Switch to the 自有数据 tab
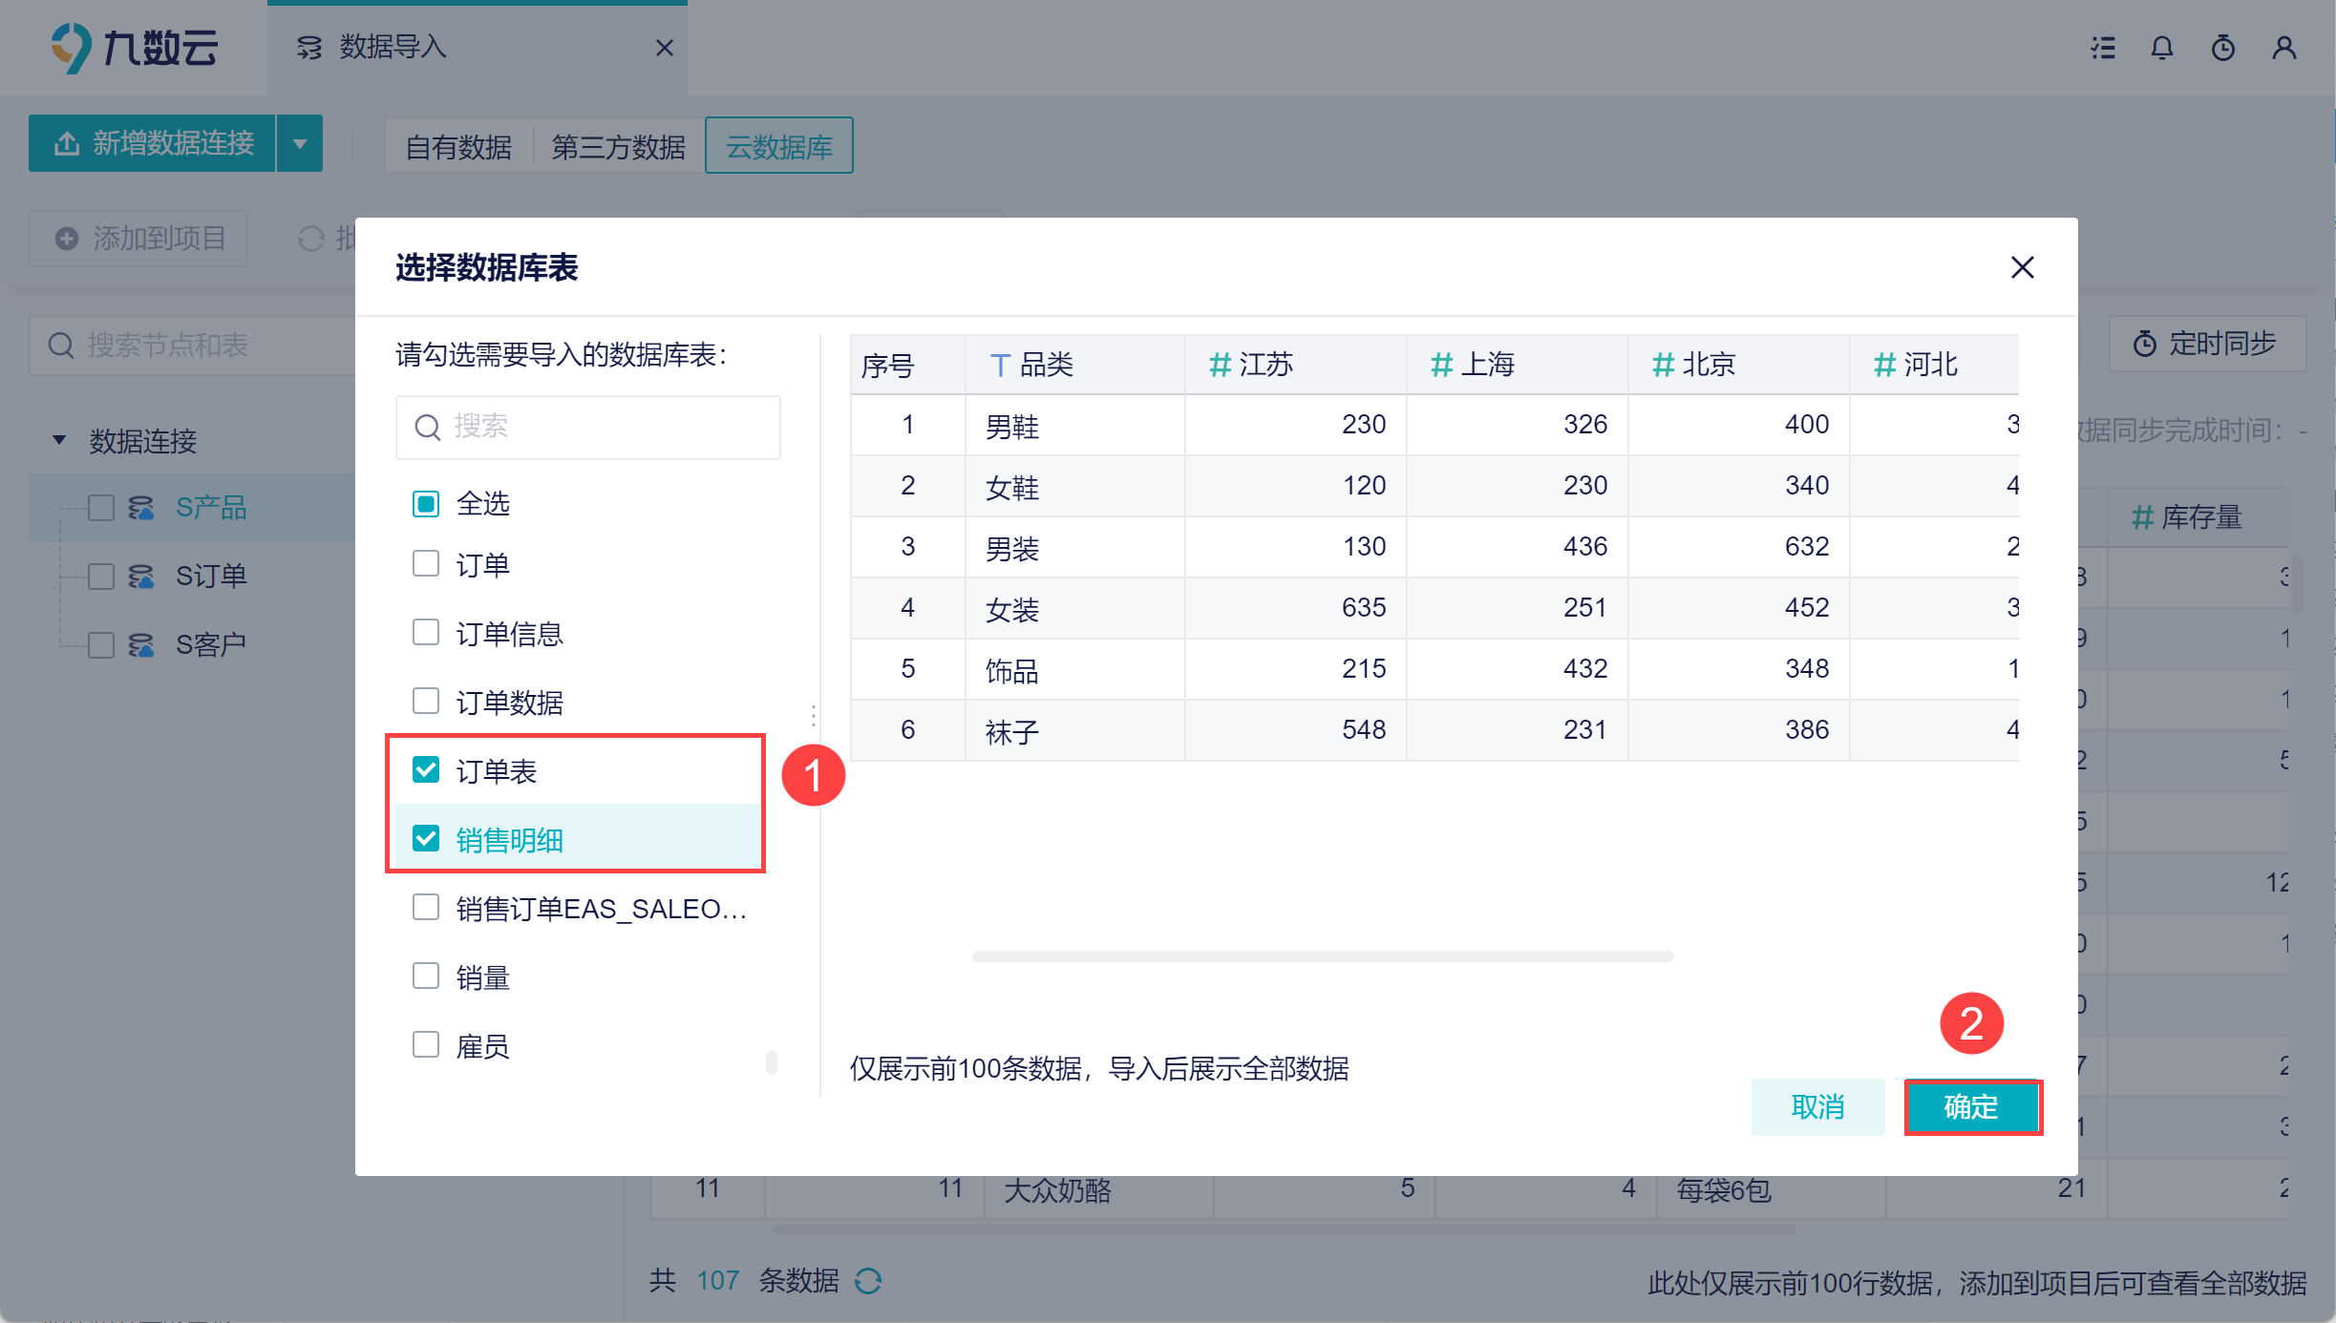This screenshot has height=1323, width=2336. (x=458, y=147)
